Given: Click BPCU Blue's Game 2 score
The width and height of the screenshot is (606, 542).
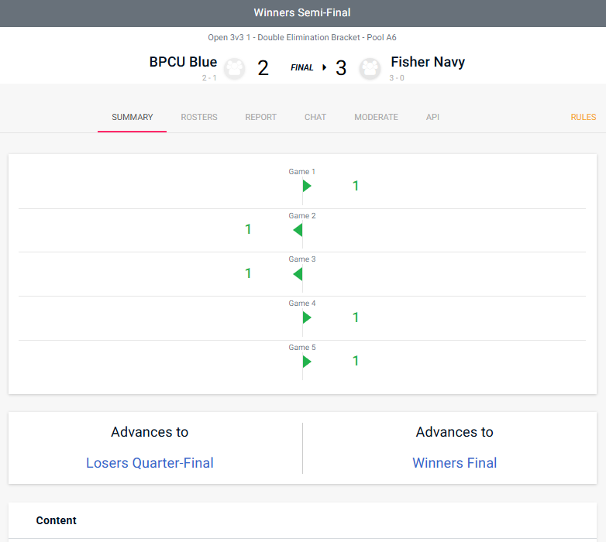Looking at the screenshot, I should pos(248,229).
